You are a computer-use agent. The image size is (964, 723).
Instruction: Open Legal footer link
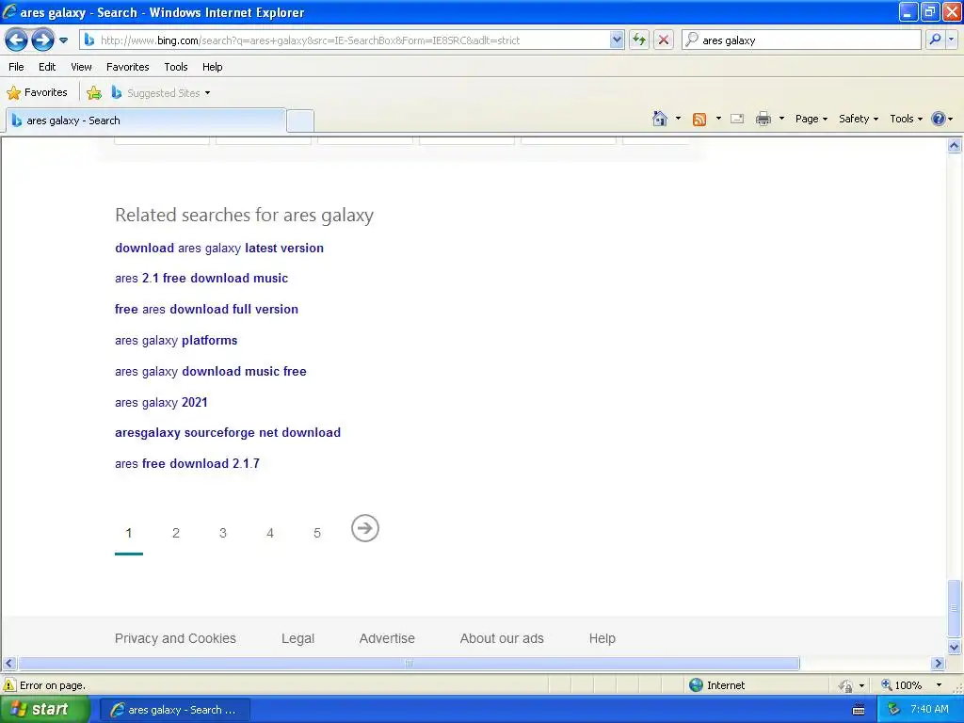tap(297, 638)
